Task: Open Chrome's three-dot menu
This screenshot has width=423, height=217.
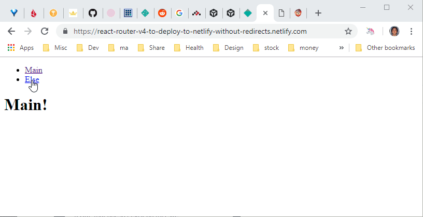Action: [x=412, y=31]
